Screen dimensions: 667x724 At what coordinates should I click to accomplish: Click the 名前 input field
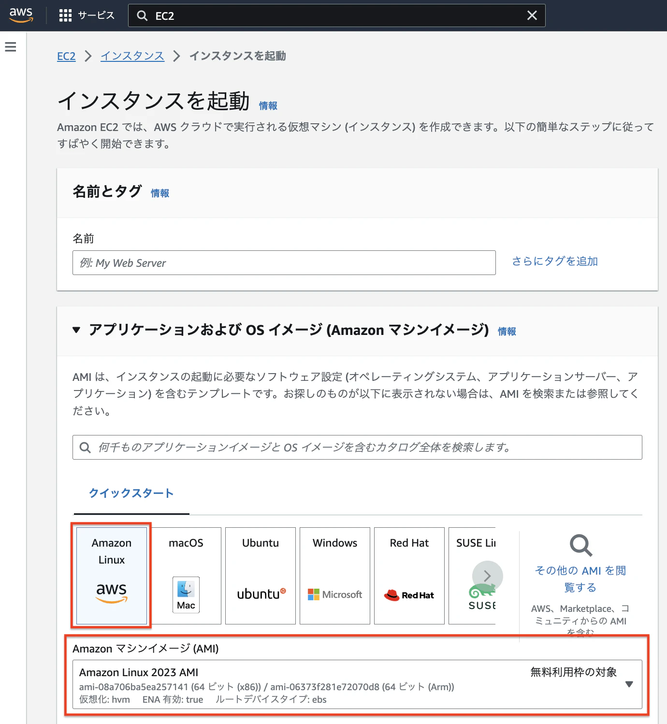point(284,263)
